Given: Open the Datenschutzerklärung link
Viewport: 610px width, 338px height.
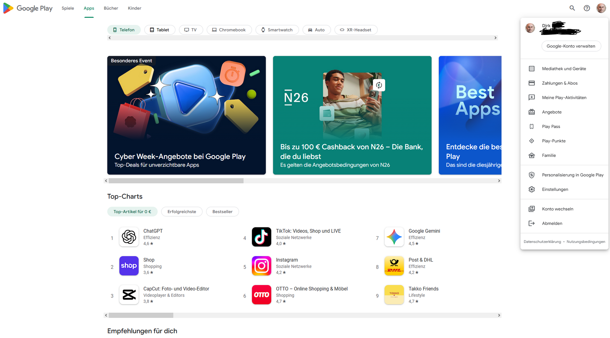Looking at the screenshot, I should [542, 242].
